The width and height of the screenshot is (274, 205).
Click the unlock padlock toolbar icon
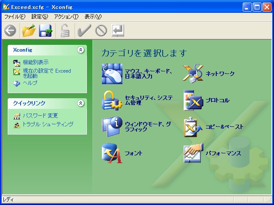(65, 30)
